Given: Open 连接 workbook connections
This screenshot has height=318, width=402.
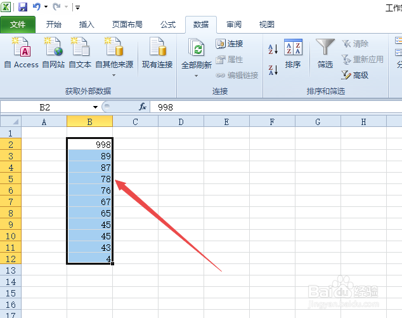Looking at the screenshot, I should [x=229, y=44].
